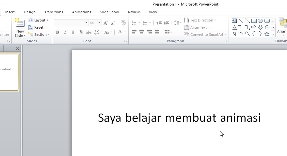The image size is (287, 156).
Task: Expand the Section dropdown menu
Action: coord(39,35)
